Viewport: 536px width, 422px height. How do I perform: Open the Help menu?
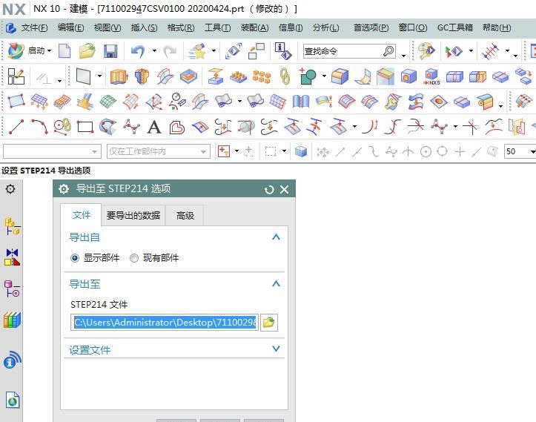[x=497, y=27]
